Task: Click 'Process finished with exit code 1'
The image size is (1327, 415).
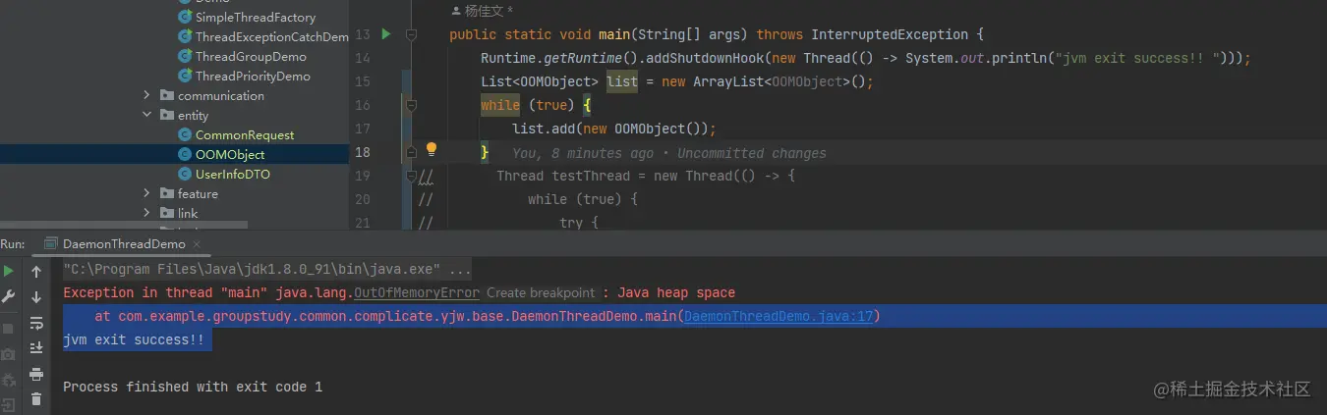Action: point(193,387)
